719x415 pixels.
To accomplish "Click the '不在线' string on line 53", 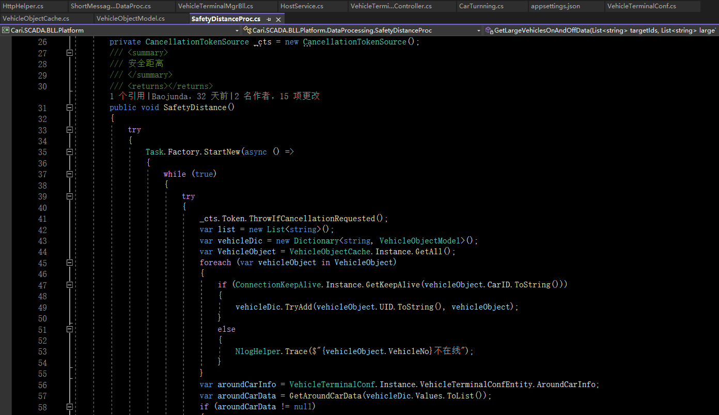I will point(446,351).
